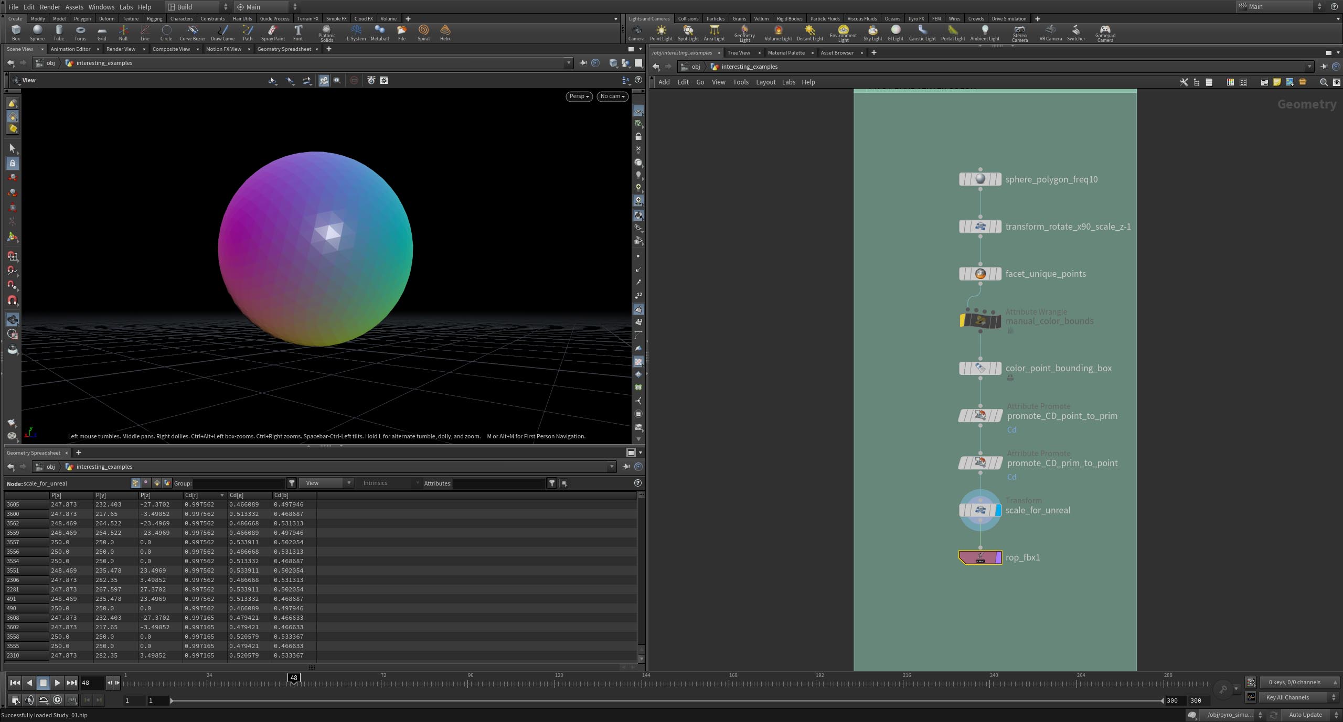The height and width of the screenshot is (722, 1343).
Task: Click frame 48 marker on timeline
Action: pos(294,677)
